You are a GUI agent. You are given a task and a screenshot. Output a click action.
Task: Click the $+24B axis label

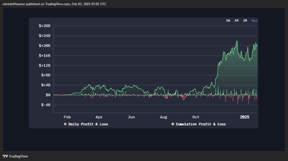click(x=44, y=36)
